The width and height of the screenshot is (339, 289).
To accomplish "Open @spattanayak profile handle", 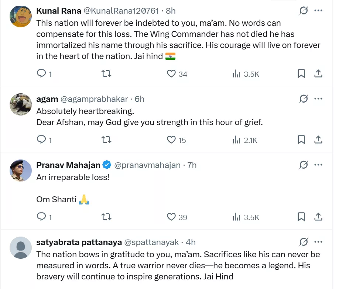I will pos(151,242).
